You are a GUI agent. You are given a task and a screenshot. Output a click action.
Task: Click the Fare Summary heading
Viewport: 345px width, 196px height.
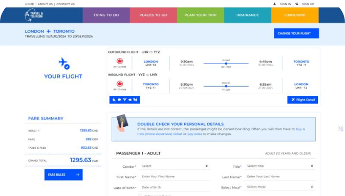(x=46, y=119)
